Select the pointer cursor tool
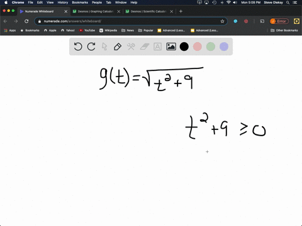Screen dimensions: 302x226 pos(104,46)
